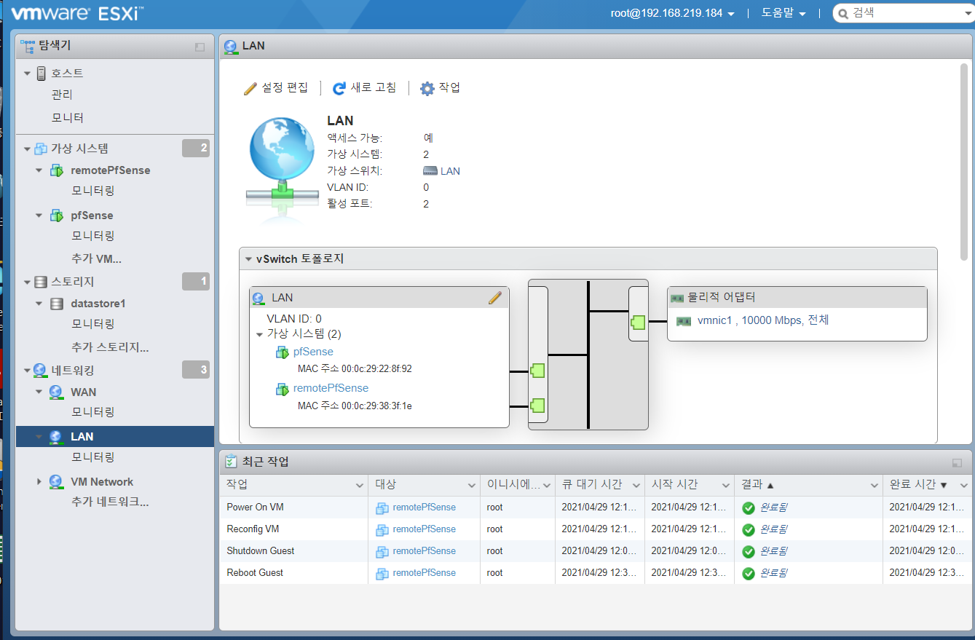The width and height of the screenshot is (975, 640).
Task: Collapse the 스토리지 tree node
Action: pyautogui.click(x=28, y=282)
